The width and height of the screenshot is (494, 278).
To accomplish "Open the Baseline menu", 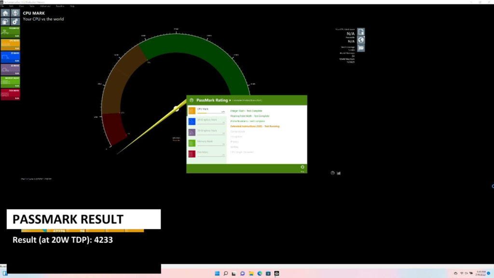I will point(60,6).
